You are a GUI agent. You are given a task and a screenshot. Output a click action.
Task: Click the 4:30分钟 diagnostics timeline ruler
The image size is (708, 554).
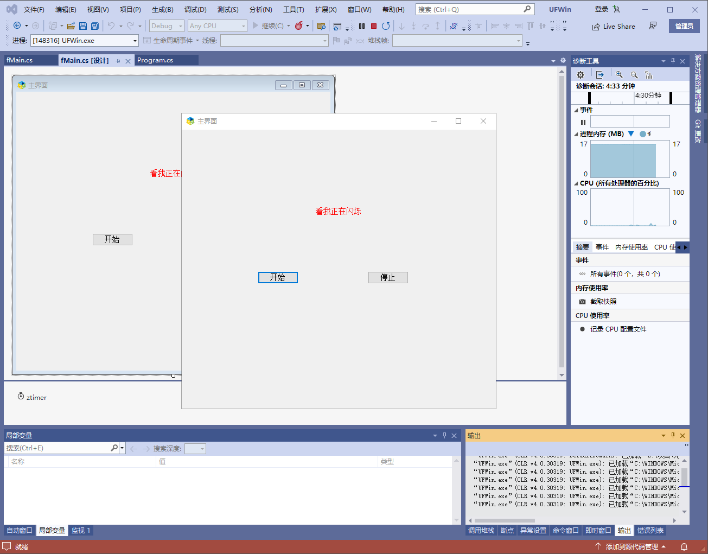pos(630,98)
